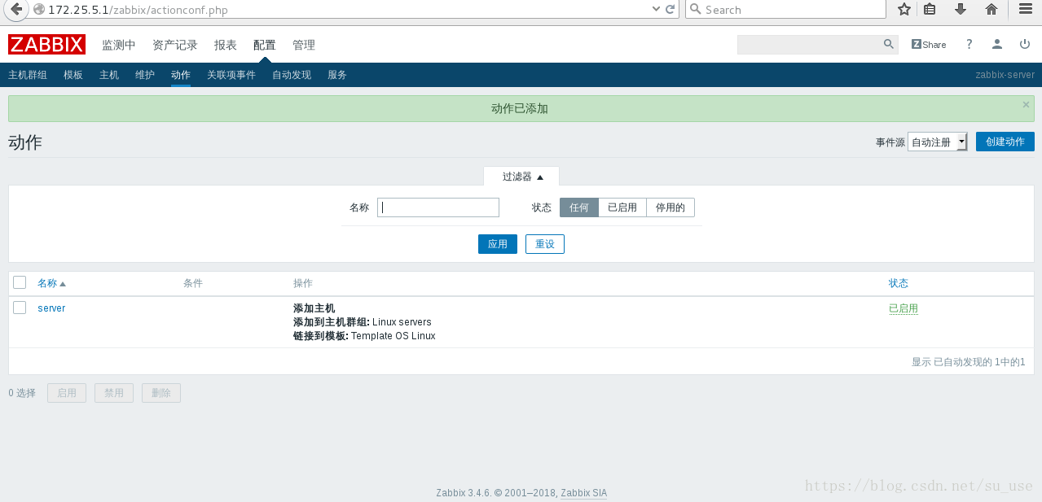Go to browser home icon
Image resolution: width=1042 pixels, height=502 pixels.
(x=991, y=10)
